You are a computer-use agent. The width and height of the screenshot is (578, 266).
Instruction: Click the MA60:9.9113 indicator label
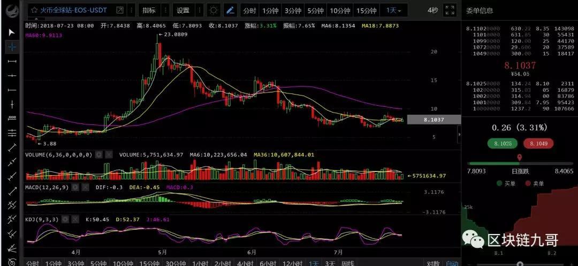(43, 35)
